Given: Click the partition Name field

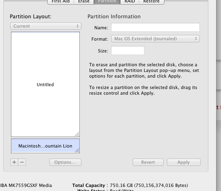Looking at the screenshot, I should click(155, 27).
